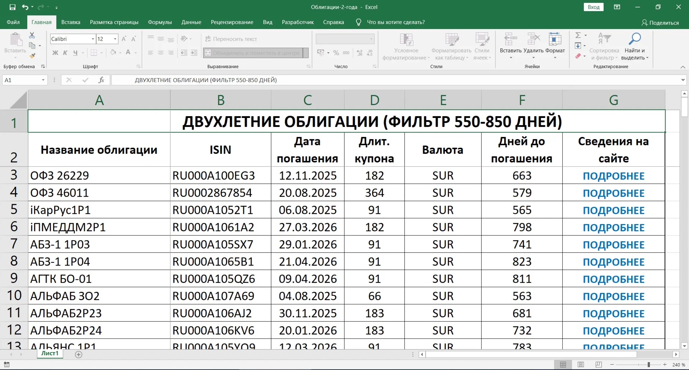Toggle underline formatting with Ч icon
This screenshot has height=370, width=689.
coord(75,53)
